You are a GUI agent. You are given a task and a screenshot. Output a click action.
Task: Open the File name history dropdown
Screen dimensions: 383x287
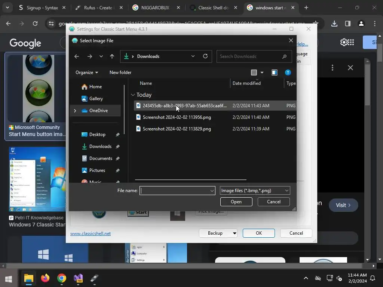click(212, 191)
